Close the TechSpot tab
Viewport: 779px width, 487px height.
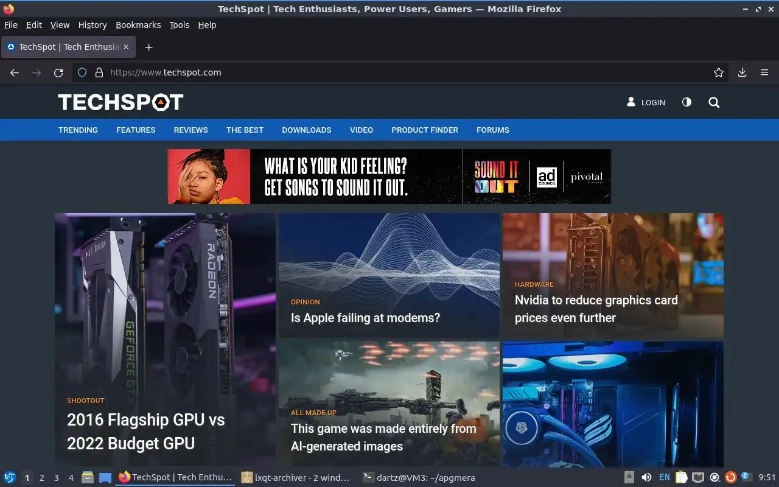[x=126, y=47]
